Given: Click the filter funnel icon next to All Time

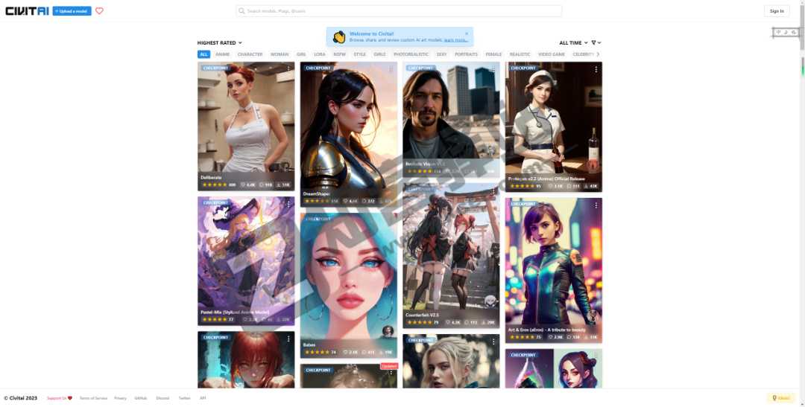Looking at the screenshot, I should [595, 43].
